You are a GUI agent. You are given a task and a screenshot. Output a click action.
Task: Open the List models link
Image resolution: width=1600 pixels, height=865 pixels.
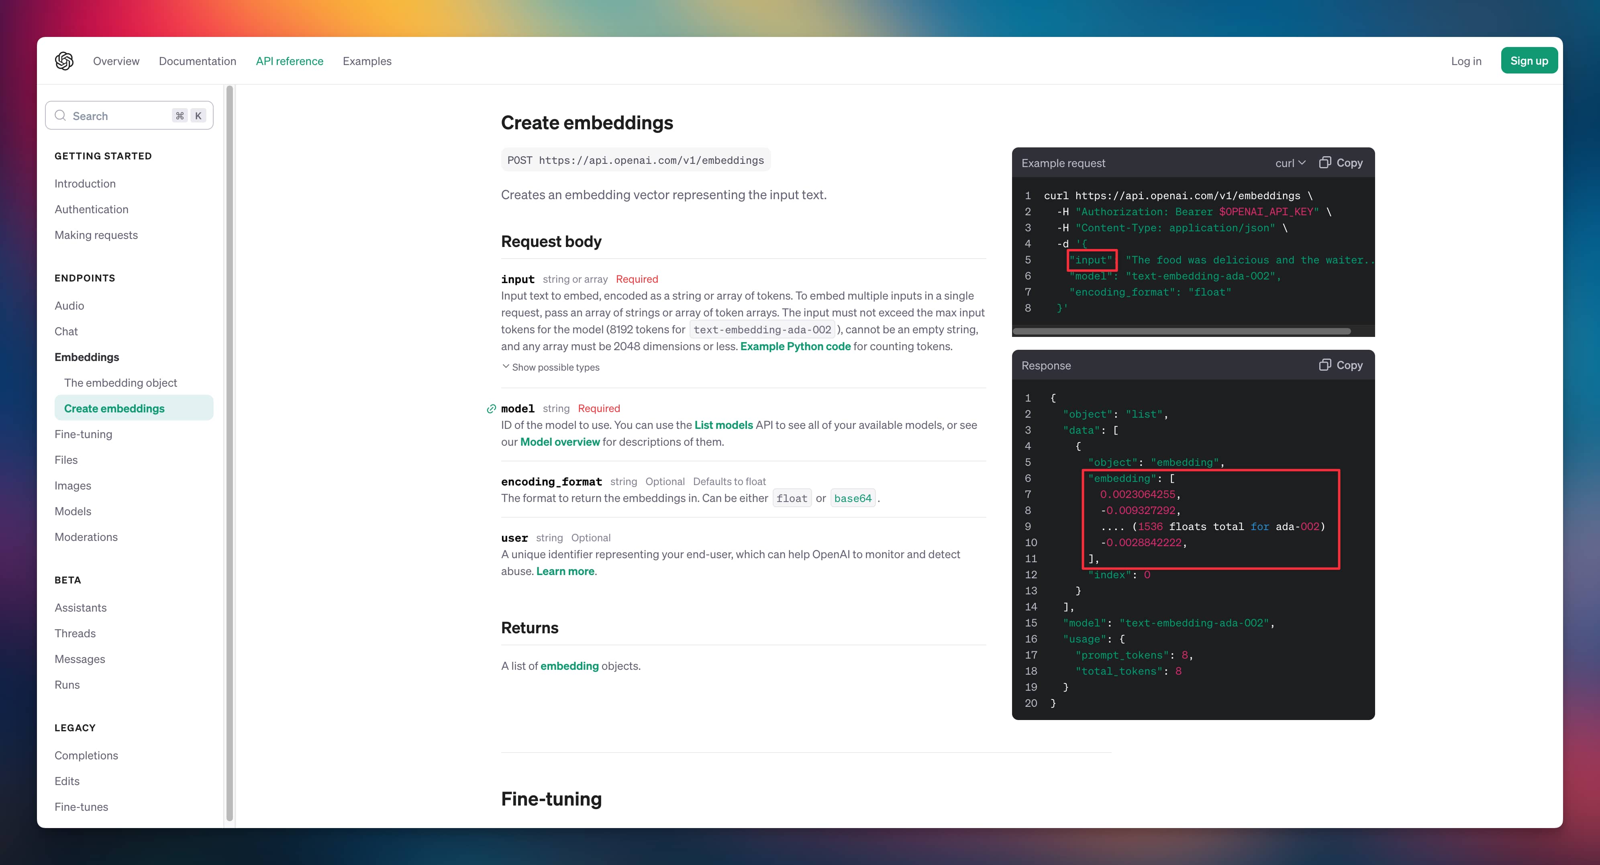(723, 425)
